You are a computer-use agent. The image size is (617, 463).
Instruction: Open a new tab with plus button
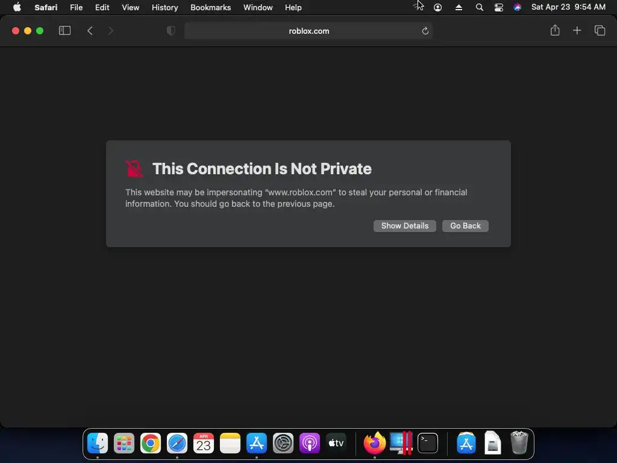[x=577, y=30]
